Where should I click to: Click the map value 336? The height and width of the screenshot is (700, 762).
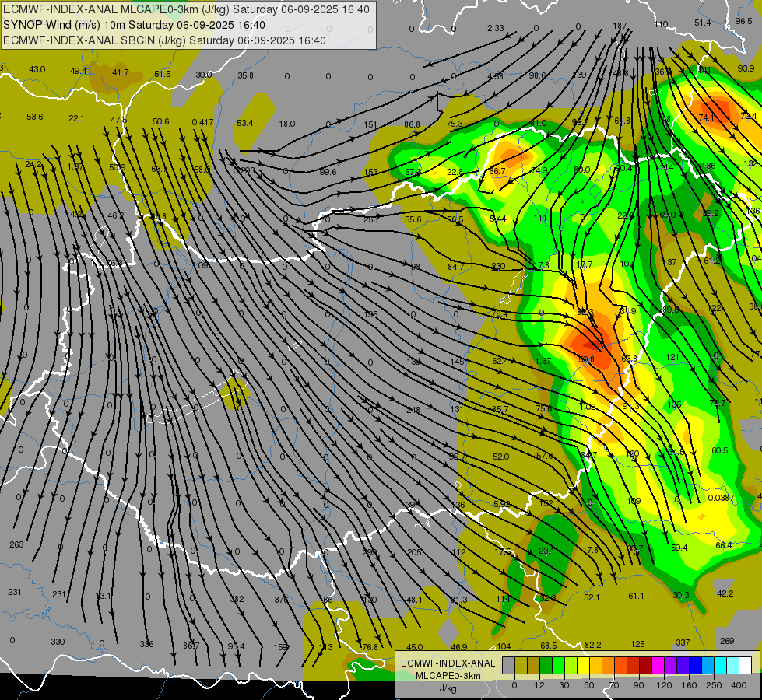(x=146, y=644)
